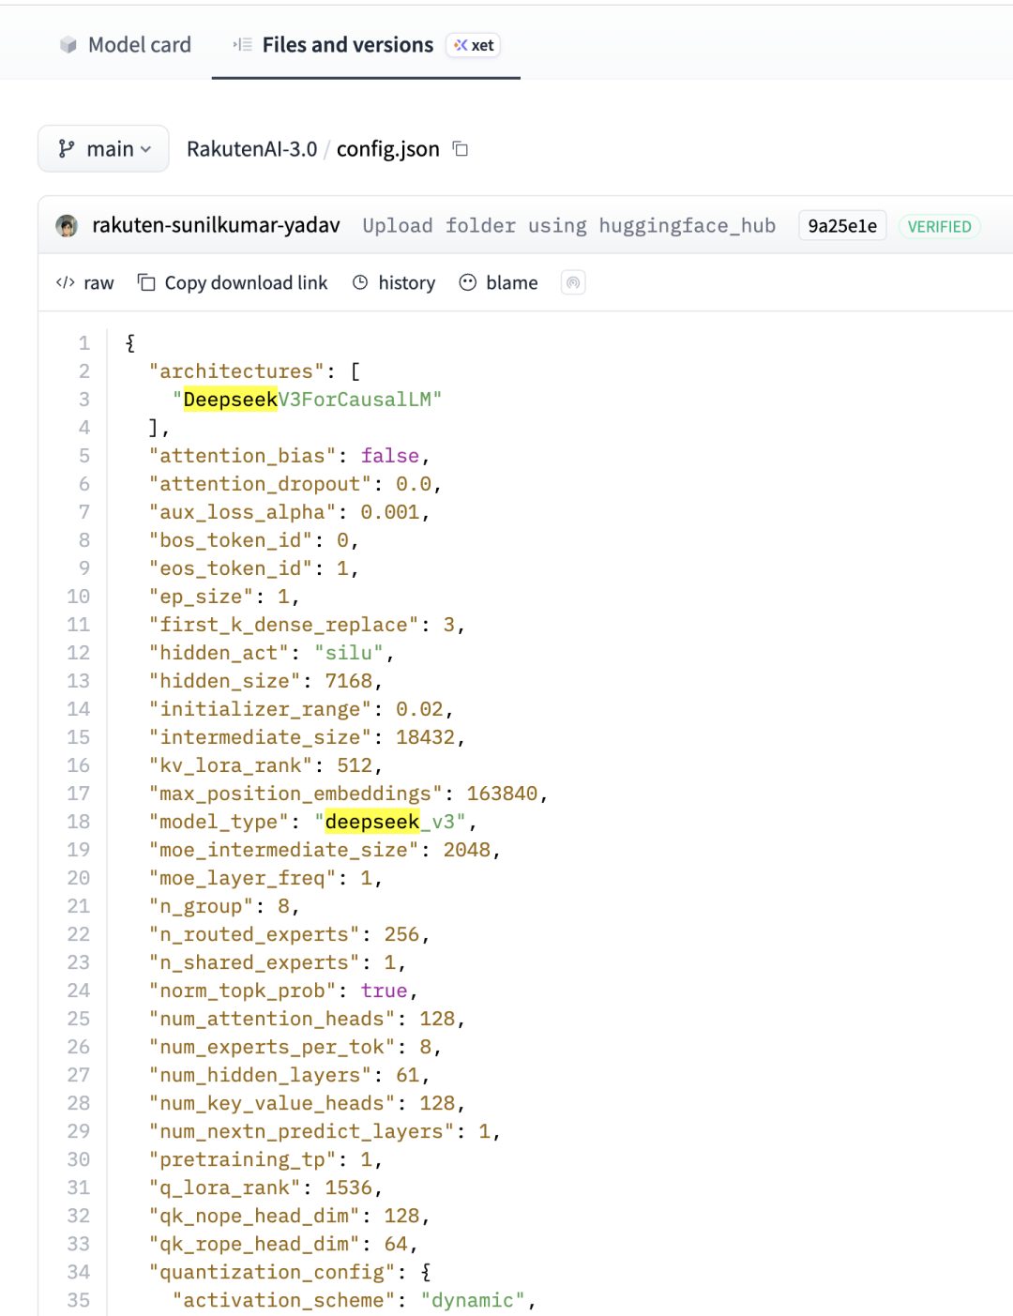Click Copy download link
The image size is (1013, 1316).
pos(232,283)
